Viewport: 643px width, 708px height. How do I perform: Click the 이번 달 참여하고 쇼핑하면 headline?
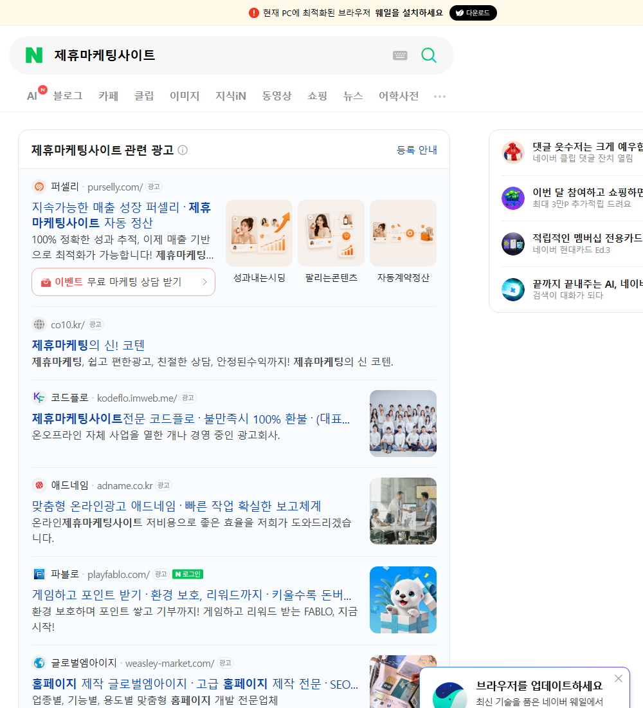pyautogui.click(x=588, y=192)
